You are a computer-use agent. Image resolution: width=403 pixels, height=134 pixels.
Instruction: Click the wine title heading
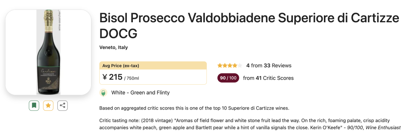(x=249, y=25)
